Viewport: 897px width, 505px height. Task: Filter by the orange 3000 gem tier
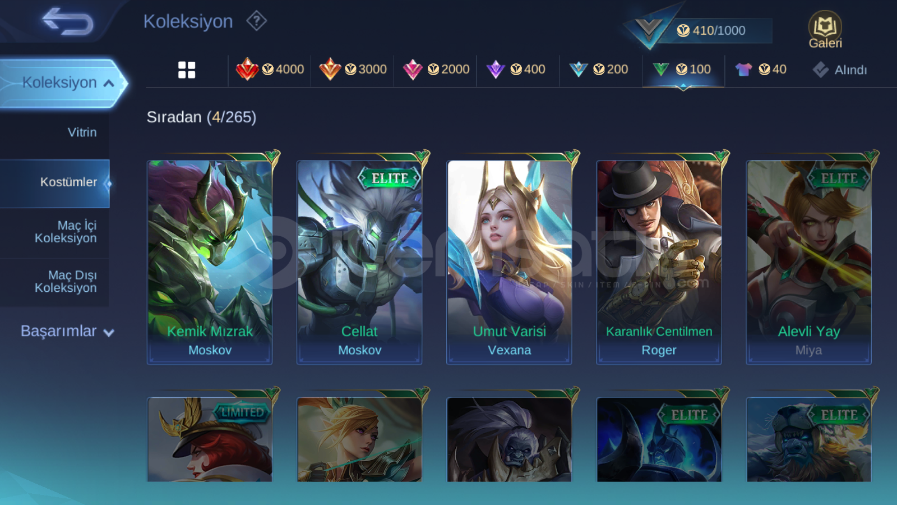pyautogui.click(x=353, y=70)
